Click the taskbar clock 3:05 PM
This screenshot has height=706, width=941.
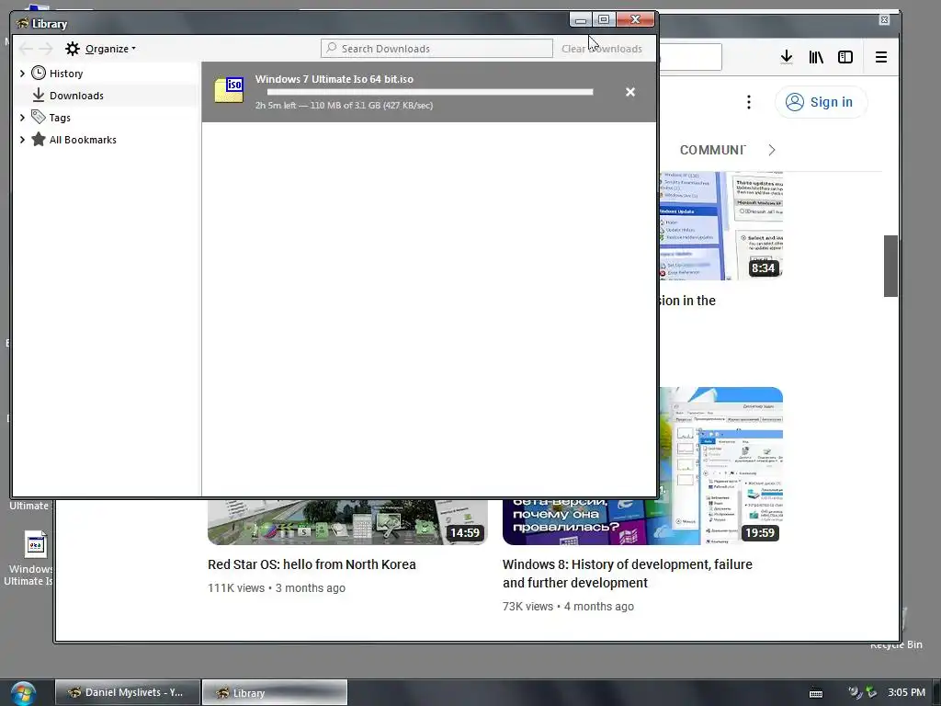tap(906, 692)
